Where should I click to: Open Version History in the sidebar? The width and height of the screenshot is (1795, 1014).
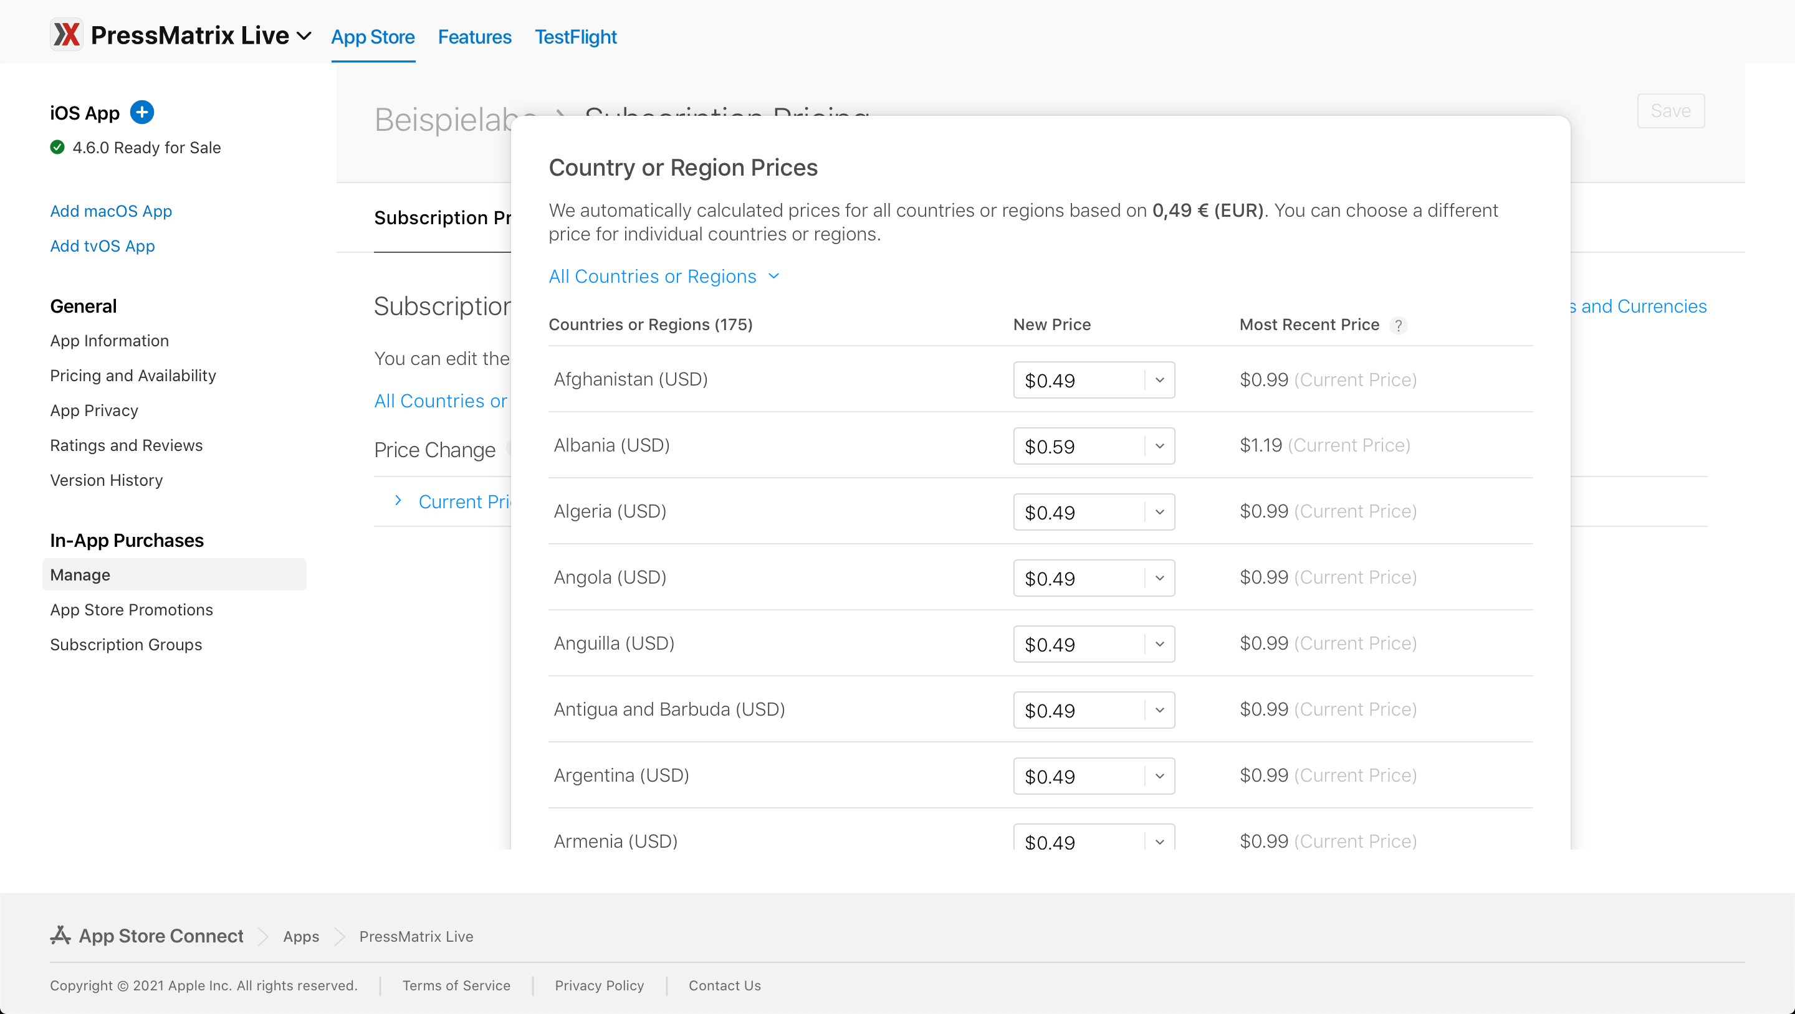tap(107, 480)
